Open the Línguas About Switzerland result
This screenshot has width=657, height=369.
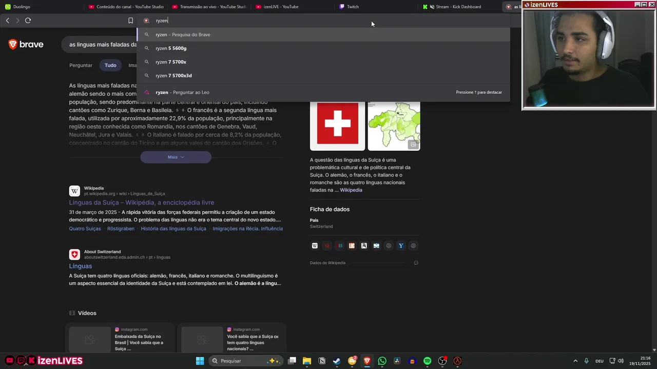point(81,266)
